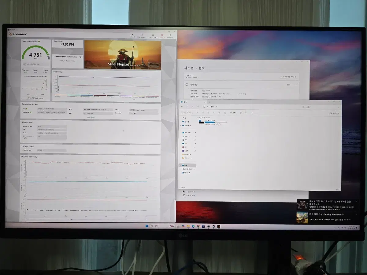Click the Copy icon in Explorer toolbar
367x275 pixels.
pyautogui.click(x=203, y=113)
